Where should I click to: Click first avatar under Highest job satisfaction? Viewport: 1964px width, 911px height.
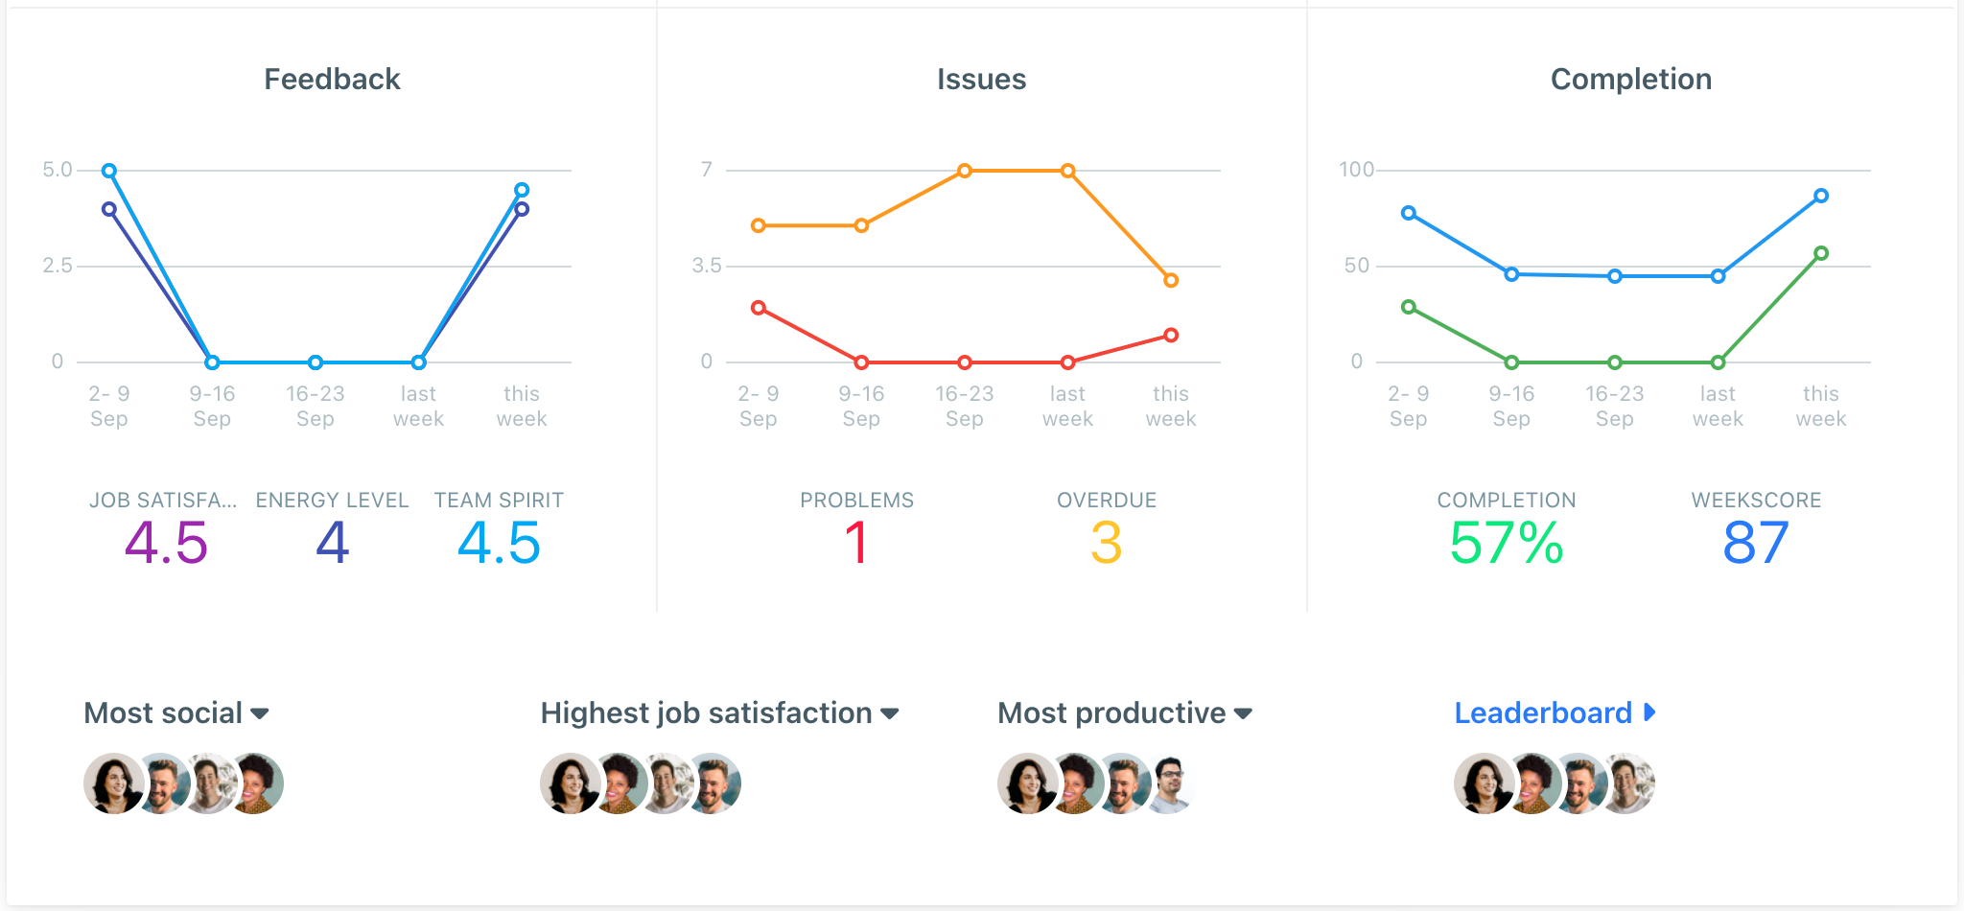click(x=571, y=783)
